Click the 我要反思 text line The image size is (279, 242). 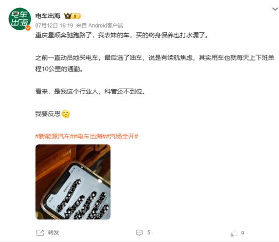point(48,114)
